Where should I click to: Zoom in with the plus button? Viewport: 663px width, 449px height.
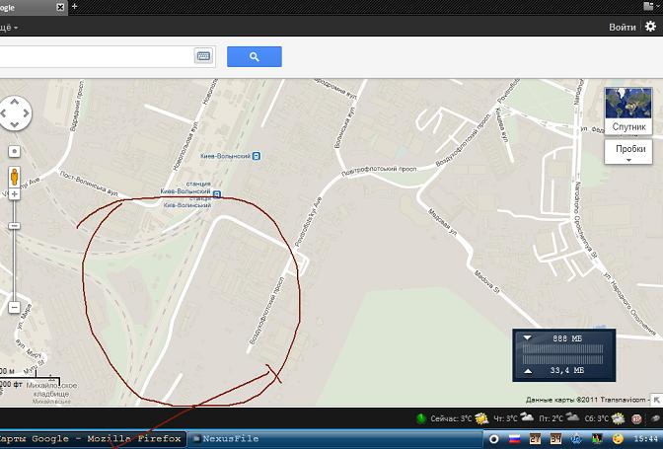tap(15, 194)
